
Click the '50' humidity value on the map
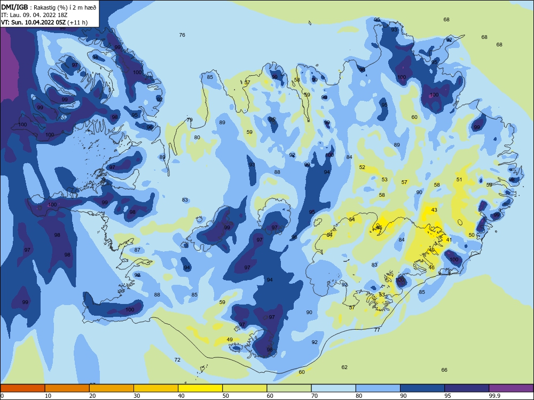472,235
